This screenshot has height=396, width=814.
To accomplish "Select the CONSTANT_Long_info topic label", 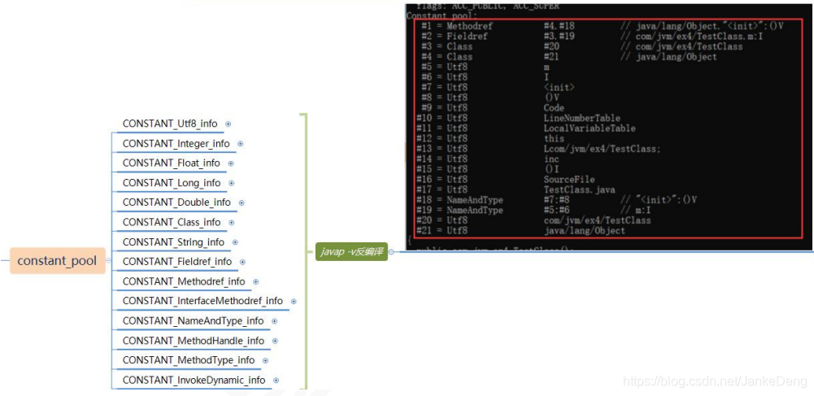I will pos(172,183).
